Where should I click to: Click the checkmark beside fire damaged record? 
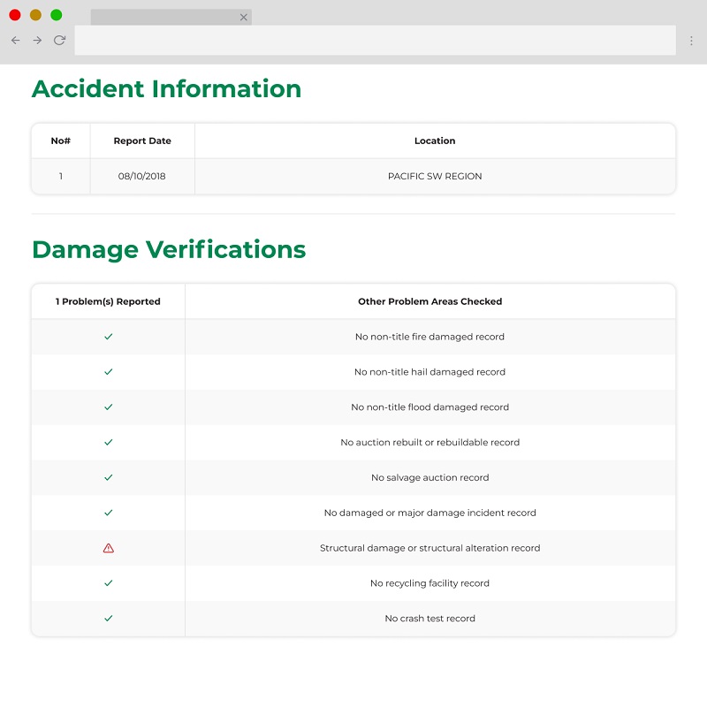click(109, 337)
